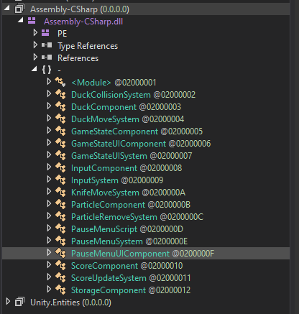Click the purple PE section icon
This screenshot has height=314, width=299.
click(45, 33)
